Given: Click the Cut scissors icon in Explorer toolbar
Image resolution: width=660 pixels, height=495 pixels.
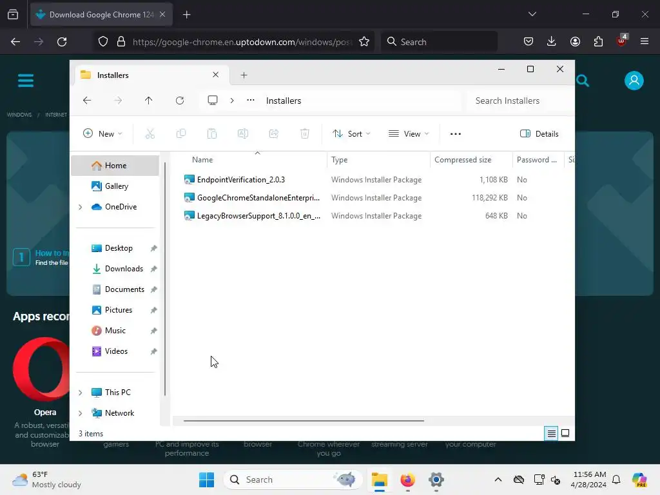Looking at the screenshot, I should (x=150, y=134).
